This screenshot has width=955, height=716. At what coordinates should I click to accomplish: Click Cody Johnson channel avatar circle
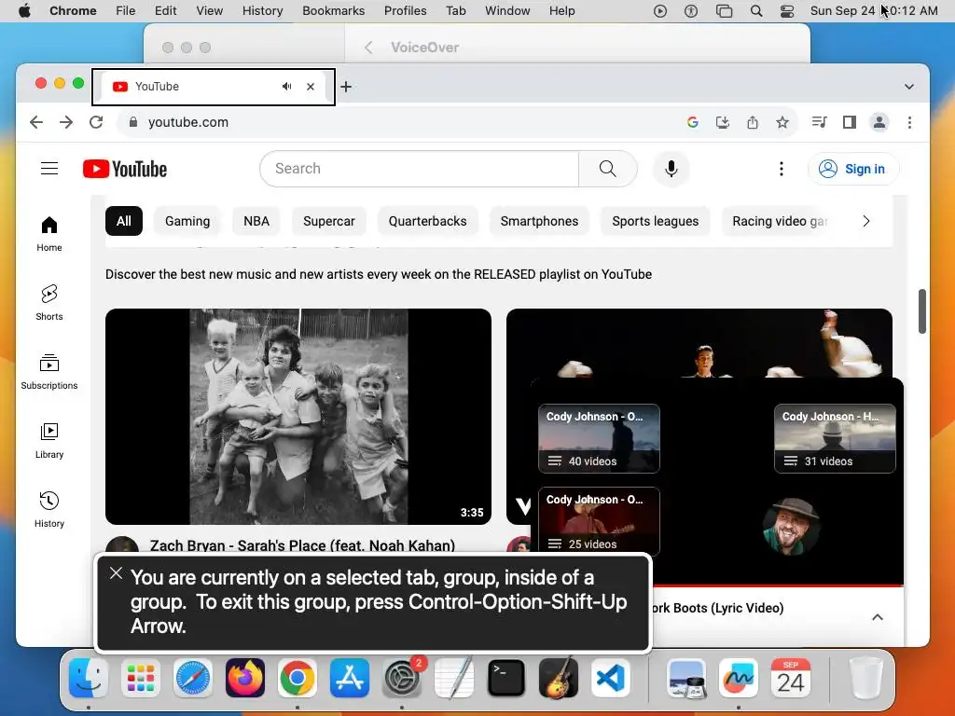[x=791, y=527]
